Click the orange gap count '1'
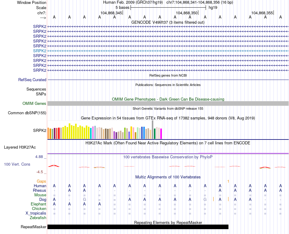This screenshot has width=289, height=234. click(x=228, y=181)
